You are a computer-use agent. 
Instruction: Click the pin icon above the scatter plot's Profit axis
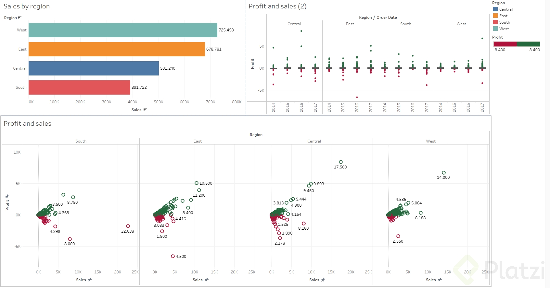pos(7,196)
